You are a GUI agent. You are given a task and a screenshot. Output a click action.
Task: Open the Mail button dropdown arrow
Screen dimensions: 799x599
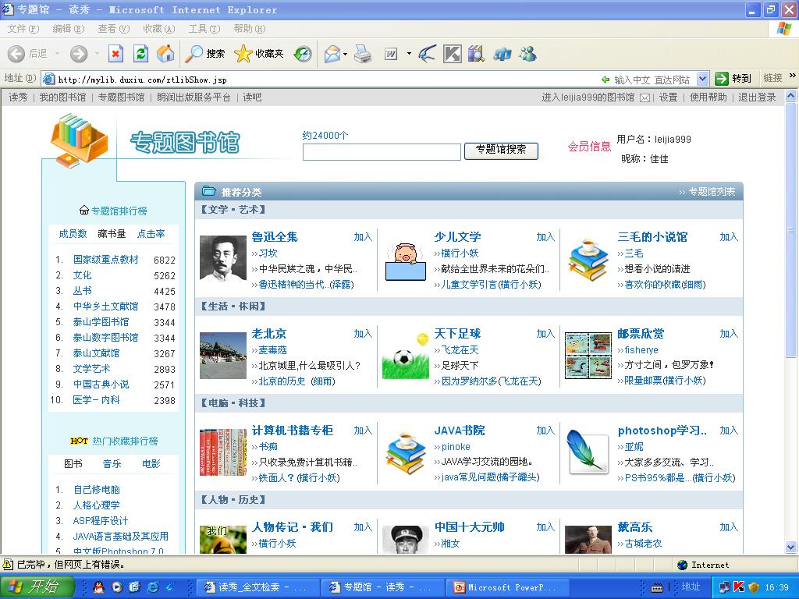(346, 54)
